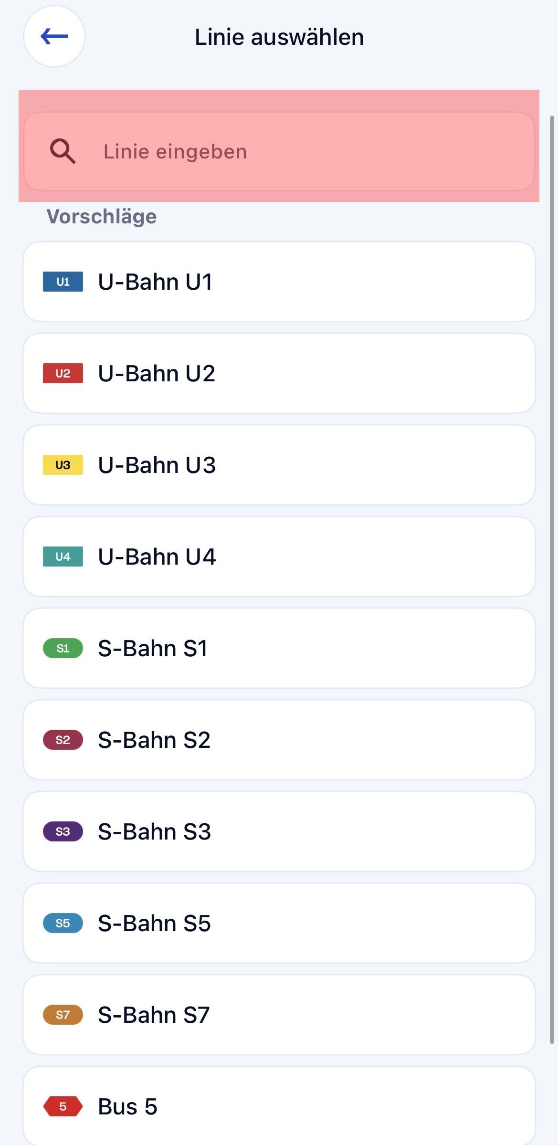The width and height of the screenshot is (558, 1145).
Task: Pick the U-Bahn U3 entry
Action: point(279,465)
